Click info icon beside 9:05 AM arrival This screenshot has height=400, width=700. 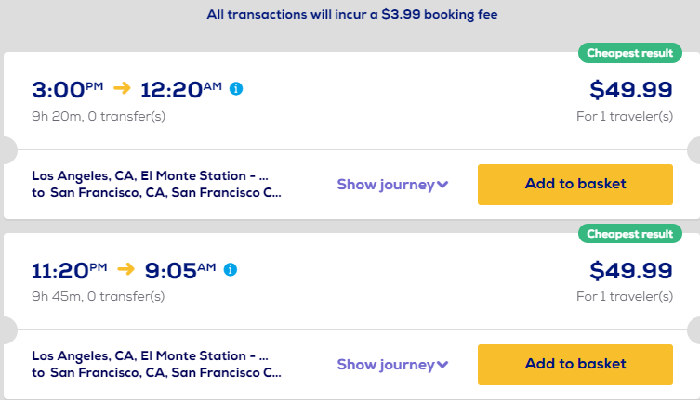pyautogui.click(x=231, y=270)
